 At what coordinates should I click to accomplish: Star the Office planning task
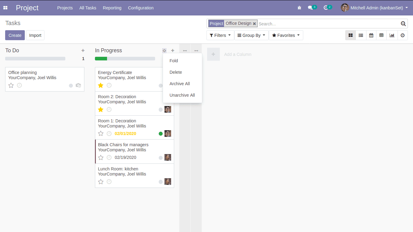[11, 85]
